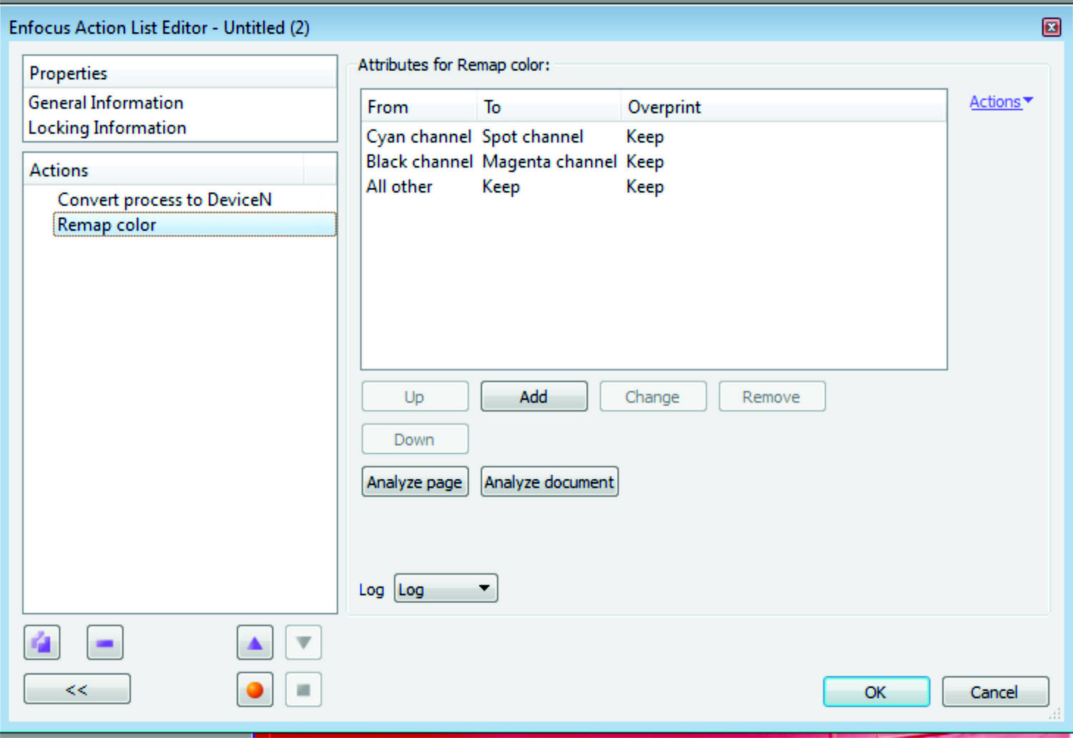Sort by the Overprint column header
This screenshot has height=738, width=1073.
783,107
